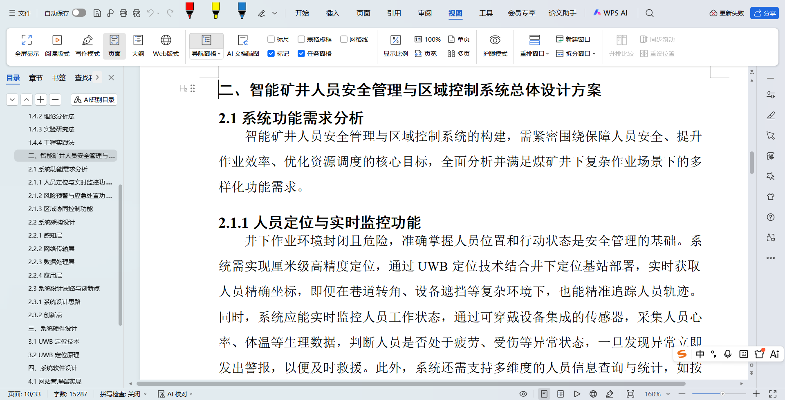Set zoom to 100%
Viewport: 785px width, 400px height.
point(428,39)
